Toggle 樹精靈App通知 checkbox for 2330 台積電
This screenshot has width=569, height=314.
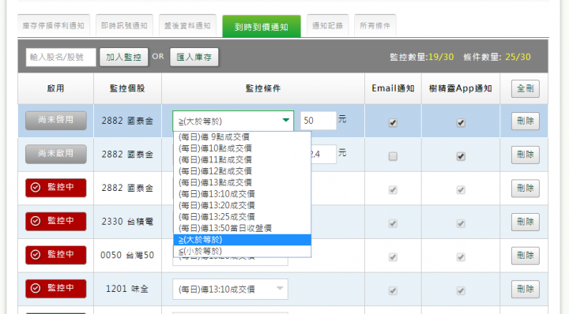pyautogui.click(x=461, y=223)
